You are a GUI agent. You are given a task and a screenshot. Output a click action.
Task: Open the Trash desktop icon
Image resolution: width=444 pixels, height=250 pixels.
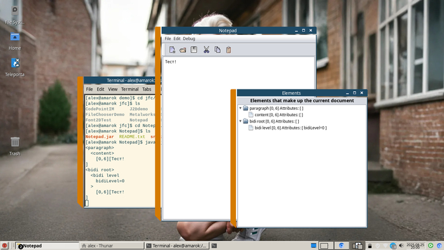pyautogui.click(x=15, y=146)
